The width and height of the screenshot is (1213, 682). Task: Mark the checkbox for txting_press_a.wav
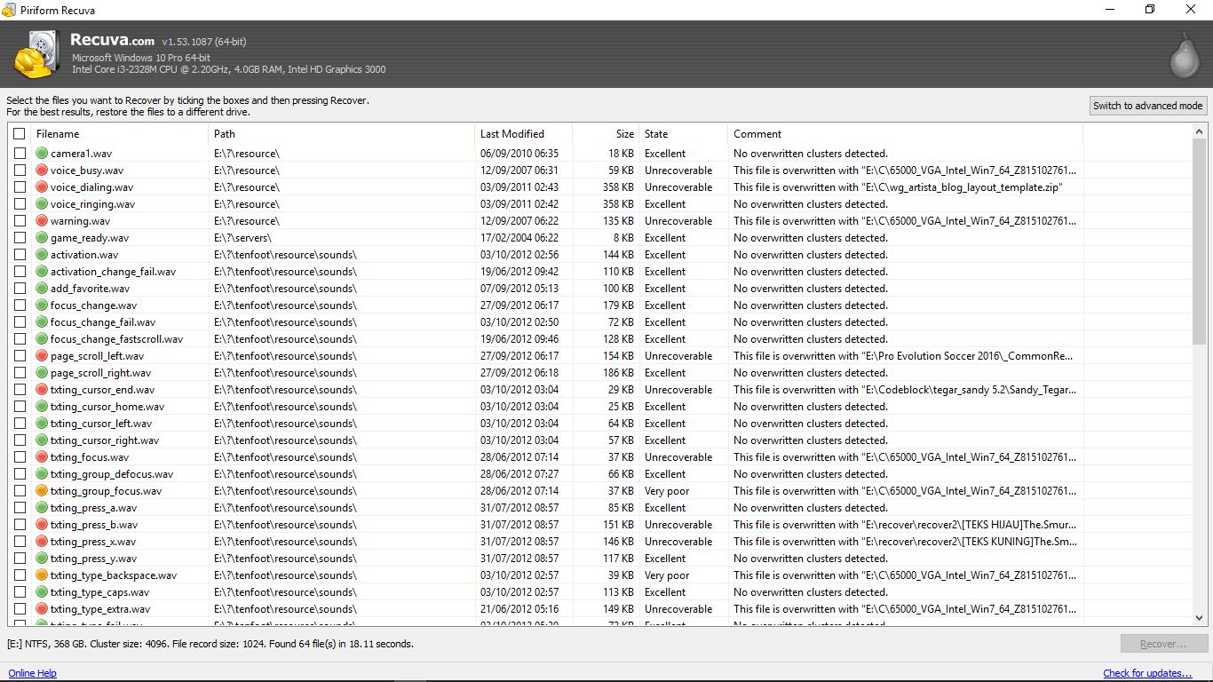pos(20,508)
